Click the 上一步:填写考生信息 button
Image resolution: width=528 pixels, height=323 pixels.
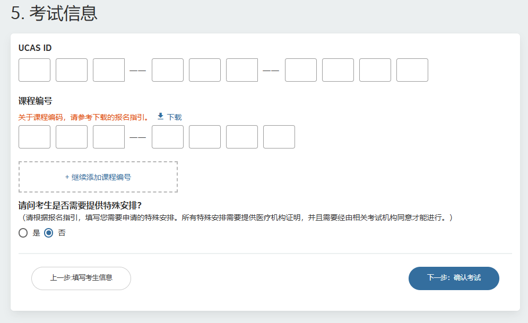coord(82,278)
